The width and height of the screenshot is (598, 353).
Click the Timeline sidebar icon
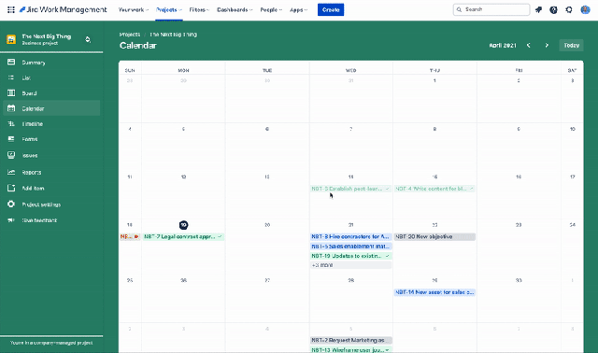click(11, 123)
